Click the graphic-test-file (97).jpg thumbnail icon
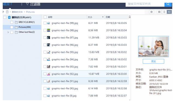 (48, 38)
